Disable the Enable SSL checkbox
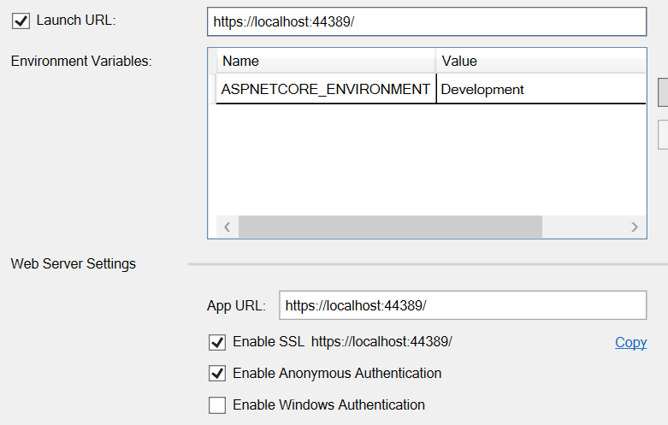This screenshot has height=425, width=668. 217,343
